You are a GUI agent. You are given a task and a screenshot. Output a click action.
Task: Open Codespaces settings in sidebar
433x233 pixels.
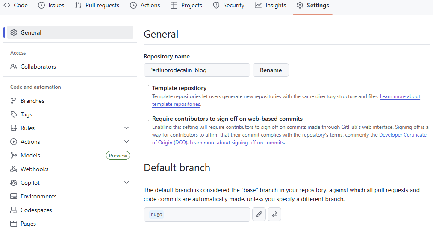tap(36, 210)
